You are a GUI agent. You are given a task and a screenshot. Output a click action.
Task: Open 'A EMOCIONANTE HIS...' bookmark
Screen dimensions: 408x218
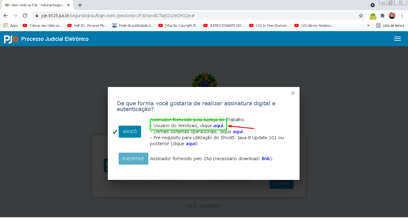[223, 25]
